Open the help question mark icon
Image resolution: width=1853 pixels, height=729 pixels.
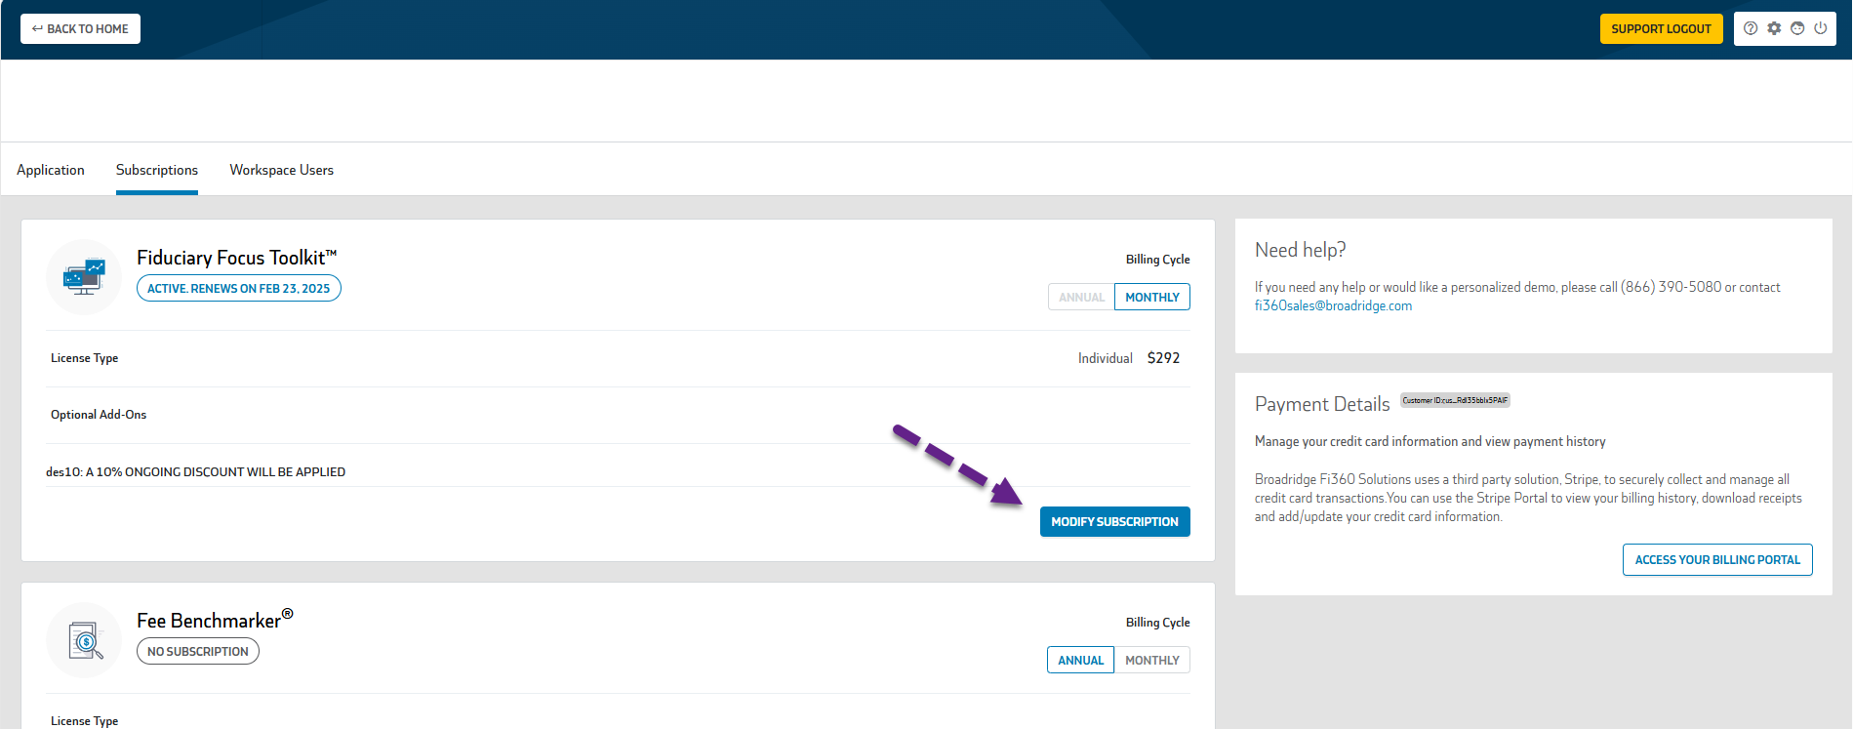coord(1751,28)
